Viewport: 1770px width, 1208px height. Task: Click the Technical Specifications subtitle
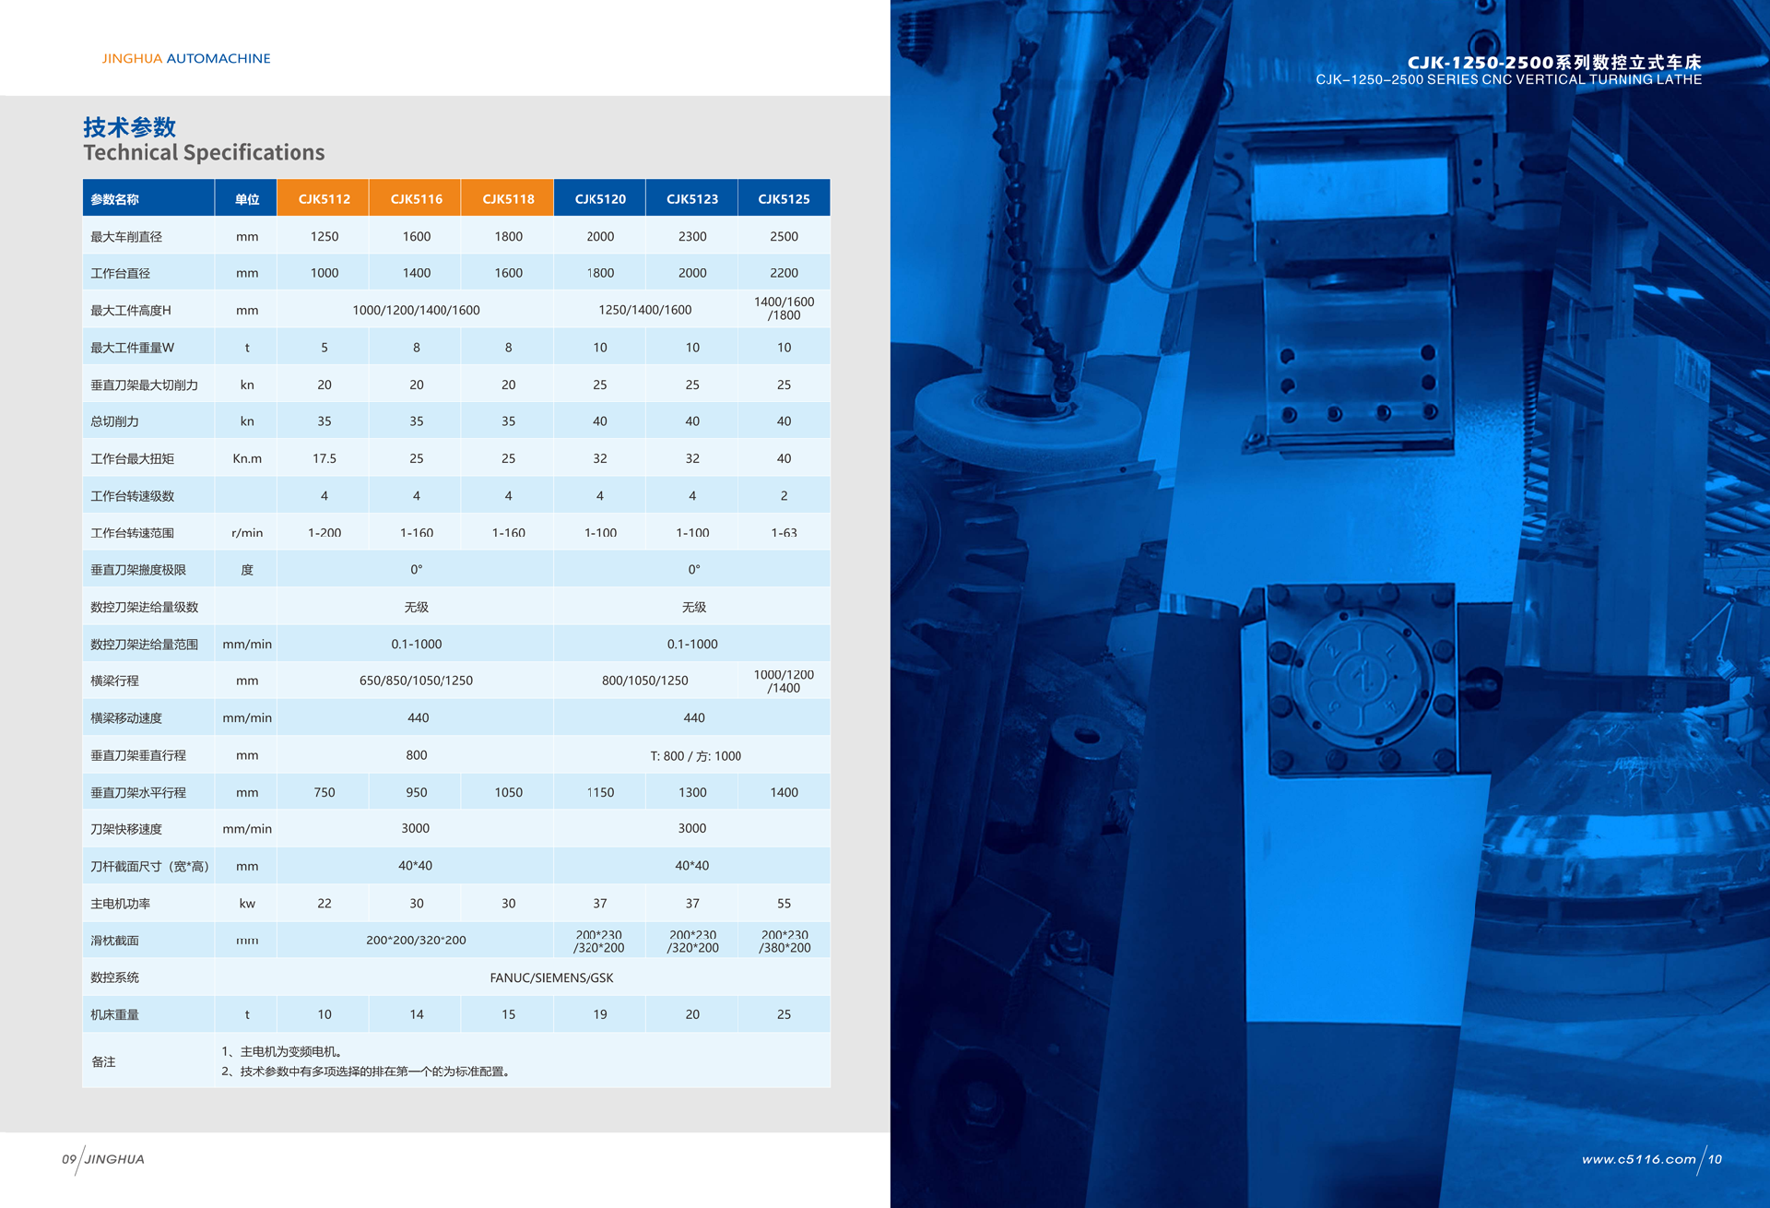(x=204, y=152)
